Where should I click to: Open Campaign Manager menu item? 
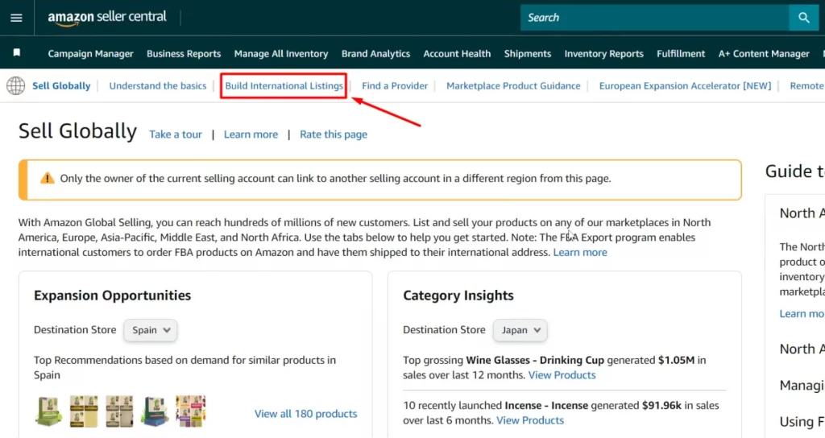90,54
